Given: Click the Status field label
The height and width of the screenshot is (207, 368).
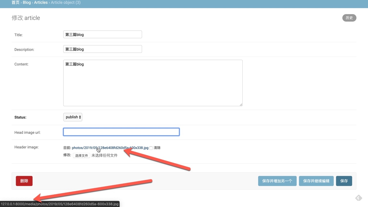Looking at the screenshot, I should pos(20,117).
